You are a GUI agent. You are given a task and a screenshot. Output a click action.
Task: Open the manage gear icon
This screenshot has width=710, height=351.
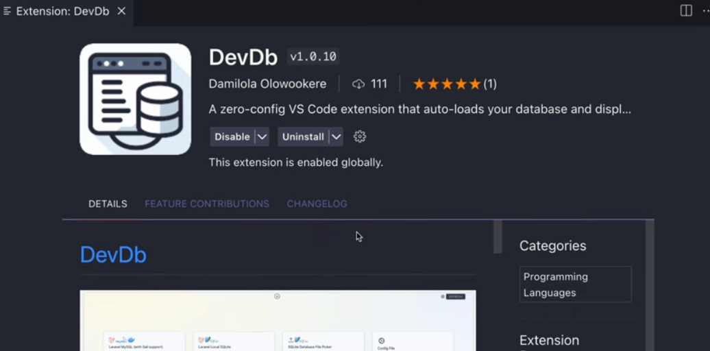[360, 136]
